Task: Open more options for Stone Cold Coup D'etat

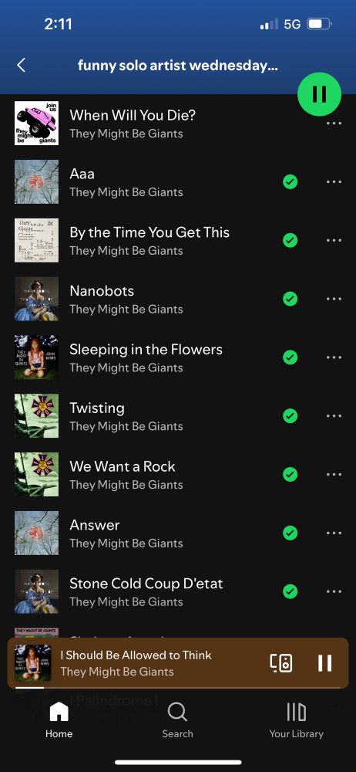Action: 334,592
